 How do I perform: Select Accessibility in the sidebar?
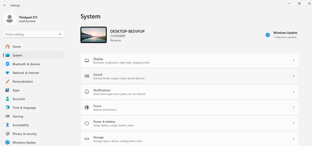coord(34,125)
